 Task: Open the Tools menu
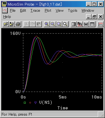click(x=73, y=11)
